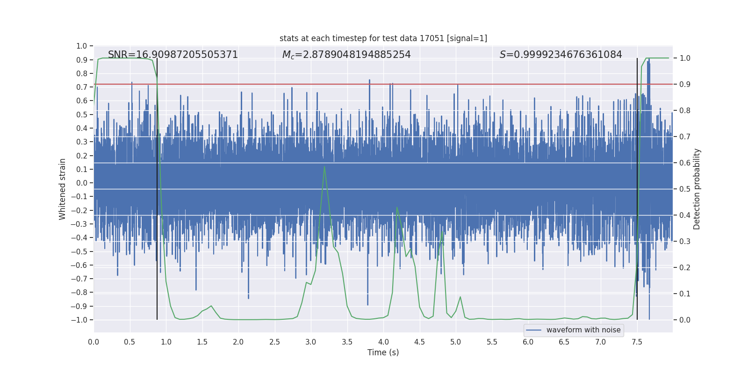Screen dimensions: 748x374
Task: Click the 7.5 tick label on the time axis
Action: point(637,342)
